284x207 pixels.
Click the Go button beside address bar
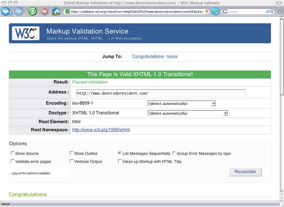(x=215, y=11)
